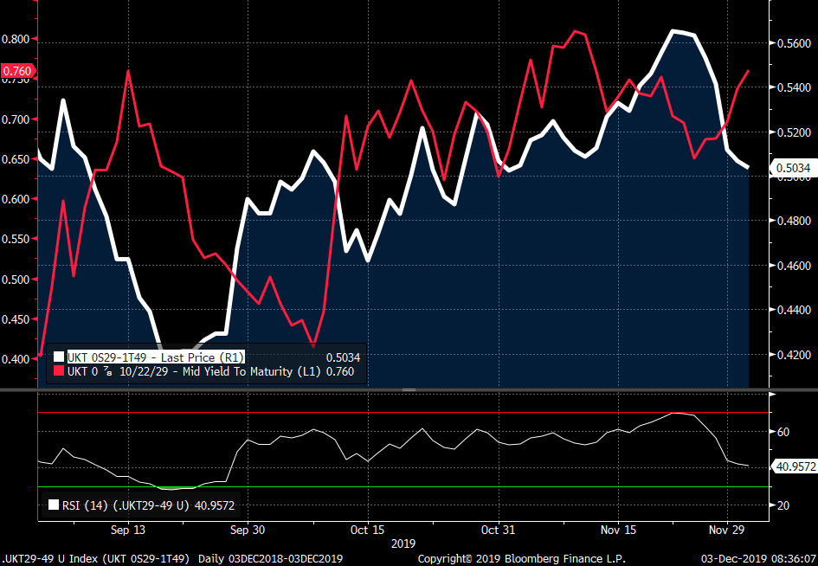Click the 40.9572 RSI value tag

coord(793,466)
